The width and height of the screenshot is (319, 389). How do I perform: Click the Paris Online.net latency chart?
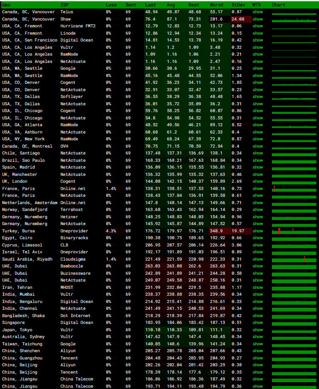(294, 189)
